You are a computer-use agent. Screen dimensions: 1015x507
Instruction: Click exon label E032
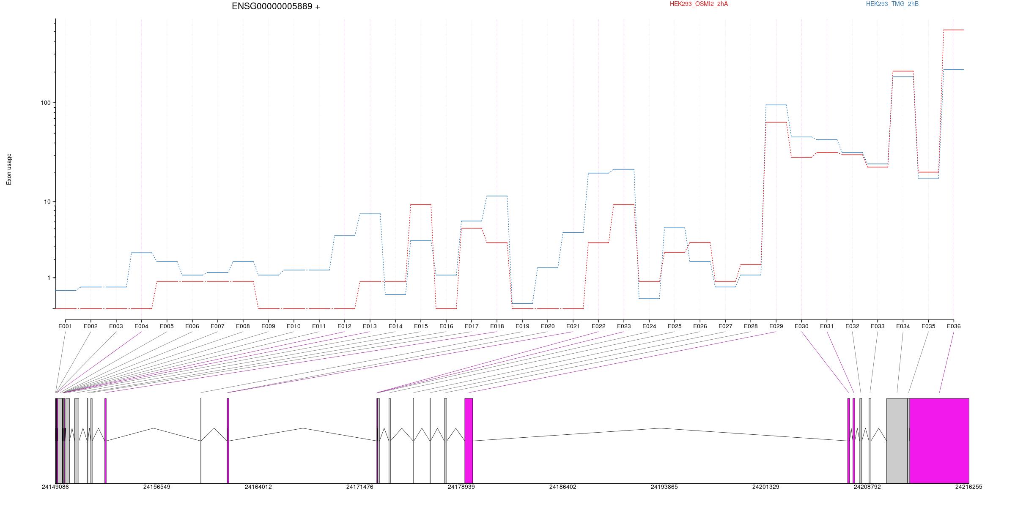852,326
